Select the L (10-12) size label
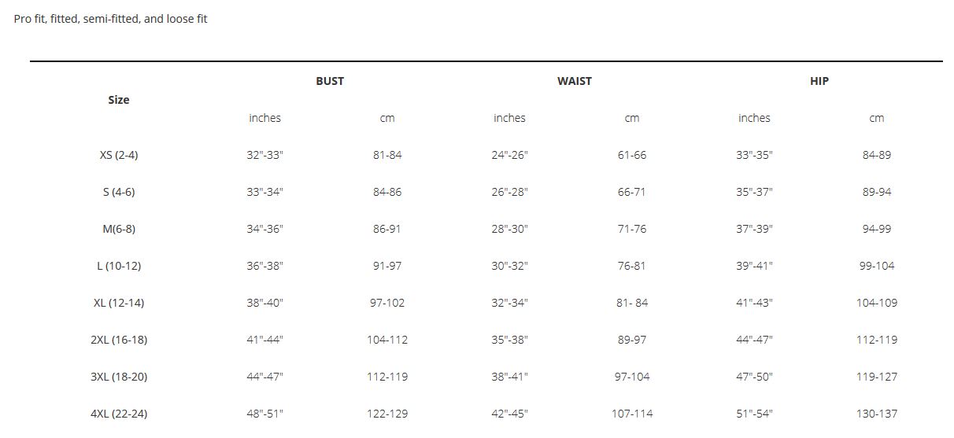 (x=119, y=266)
